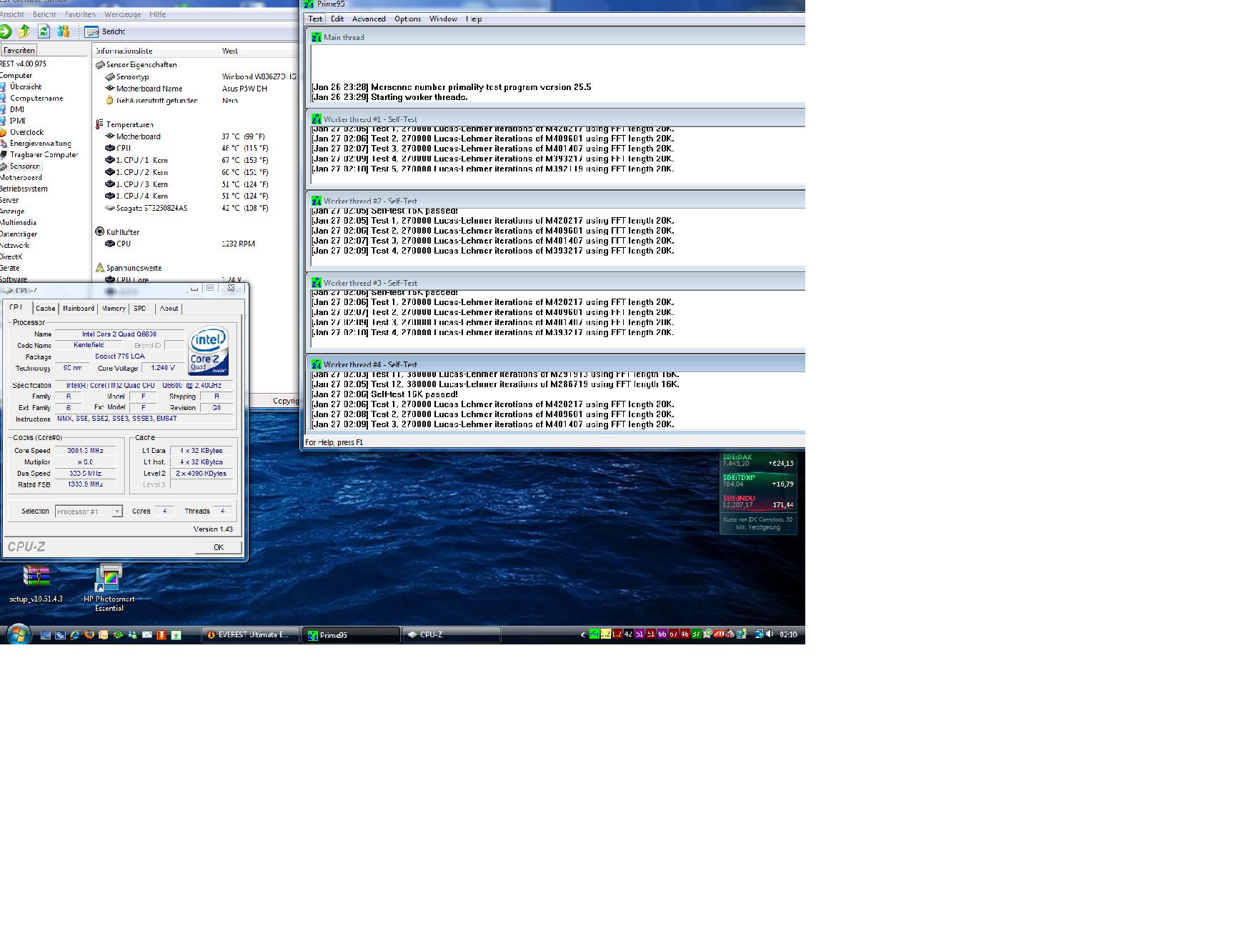Select Netzwerk in the Everest tree
The height and width of the screenshot is (933, 1244).
tap(14, 245)
